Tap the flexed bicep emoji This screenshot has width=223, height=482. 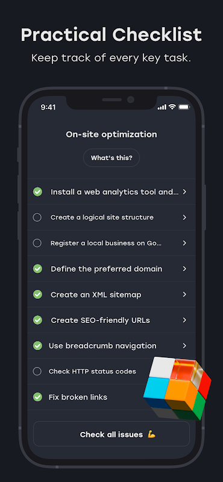151,434
